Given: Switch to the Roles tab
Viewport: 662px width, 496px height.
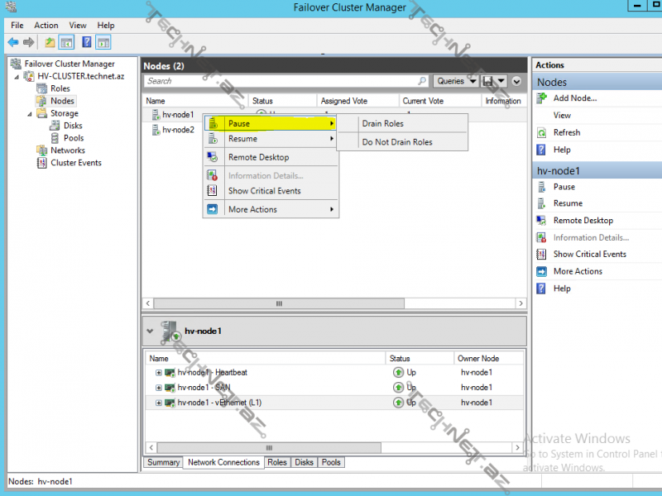Looking at the screenshot, I should pos(277,462).
